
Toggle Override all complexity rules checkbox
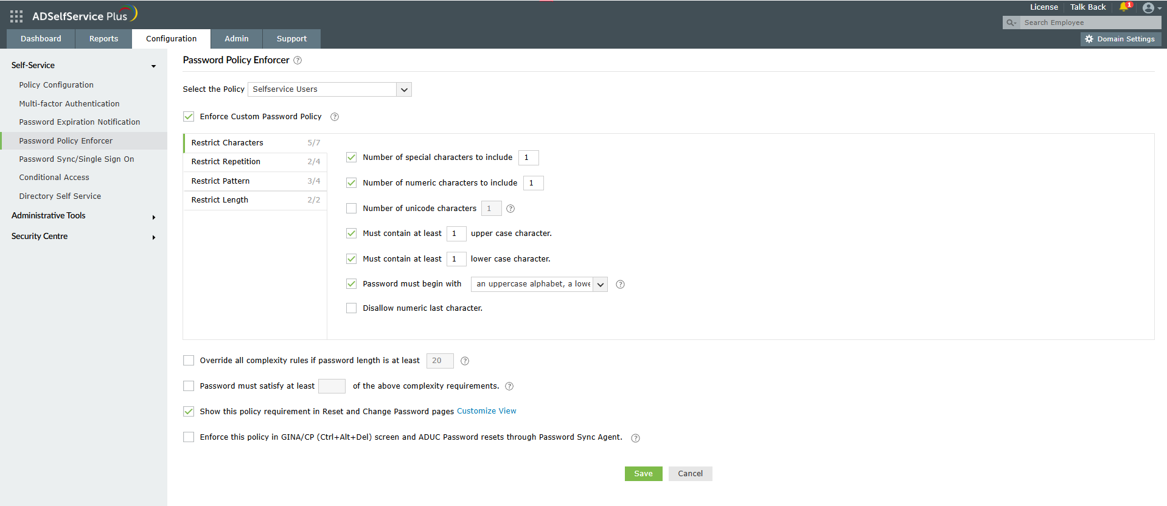(x=189, y=361)
